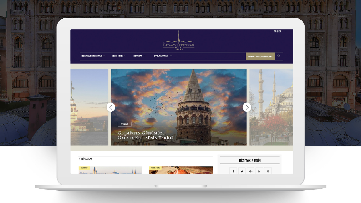Click the Yeni Yazılar section heading
This screenshot has width=361, height=203.
[86, 159]
